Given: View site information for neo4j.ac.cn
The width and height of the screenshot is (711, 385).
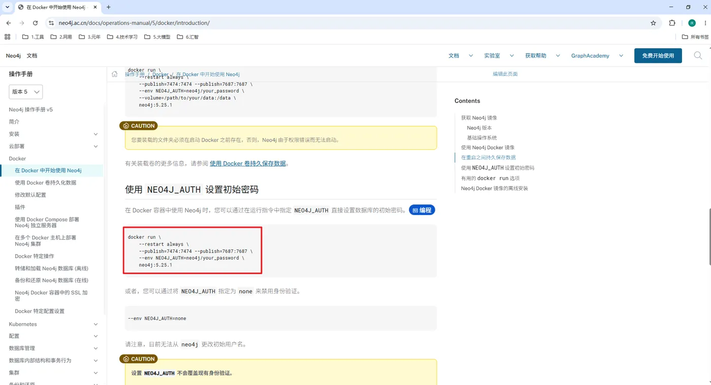Looking at the screenshot, I should 51,23.
